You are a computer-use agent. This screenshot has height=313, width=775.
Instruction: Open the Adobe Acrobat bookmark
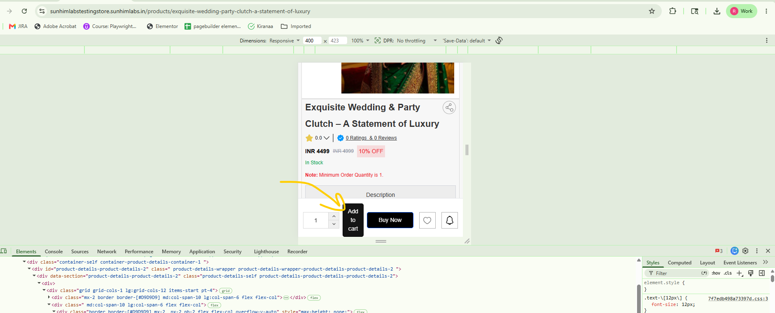point(56,26)
